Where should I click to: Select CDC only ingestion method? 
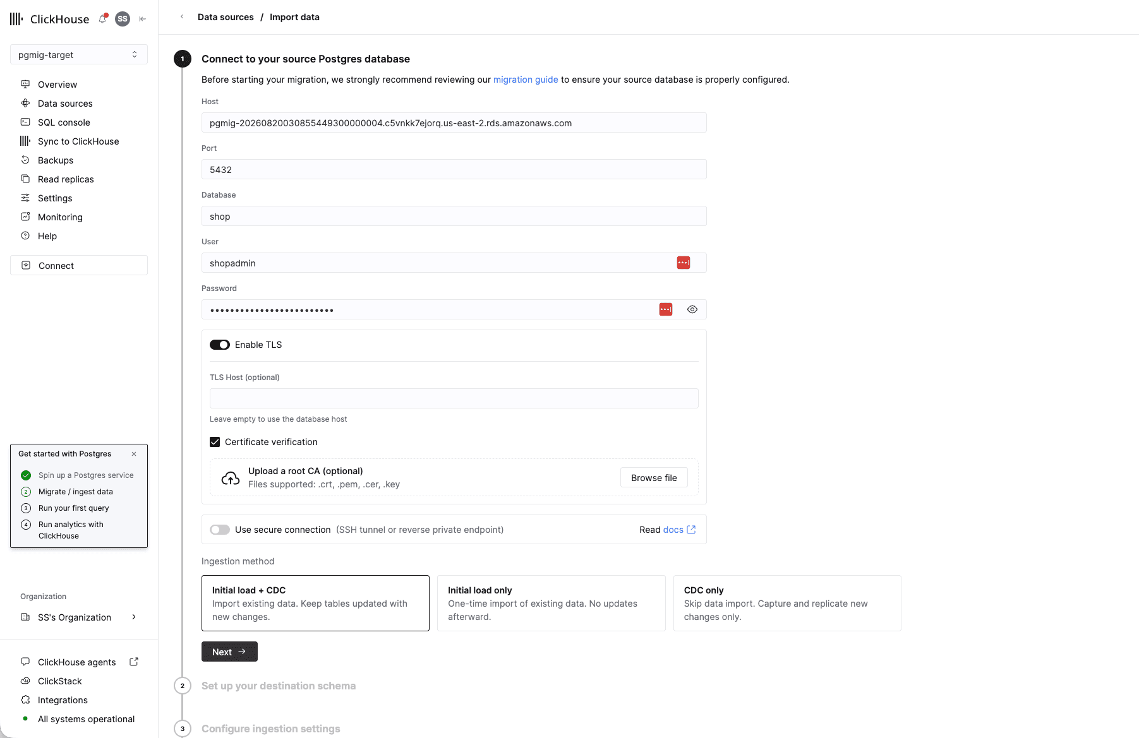(787, 603)
